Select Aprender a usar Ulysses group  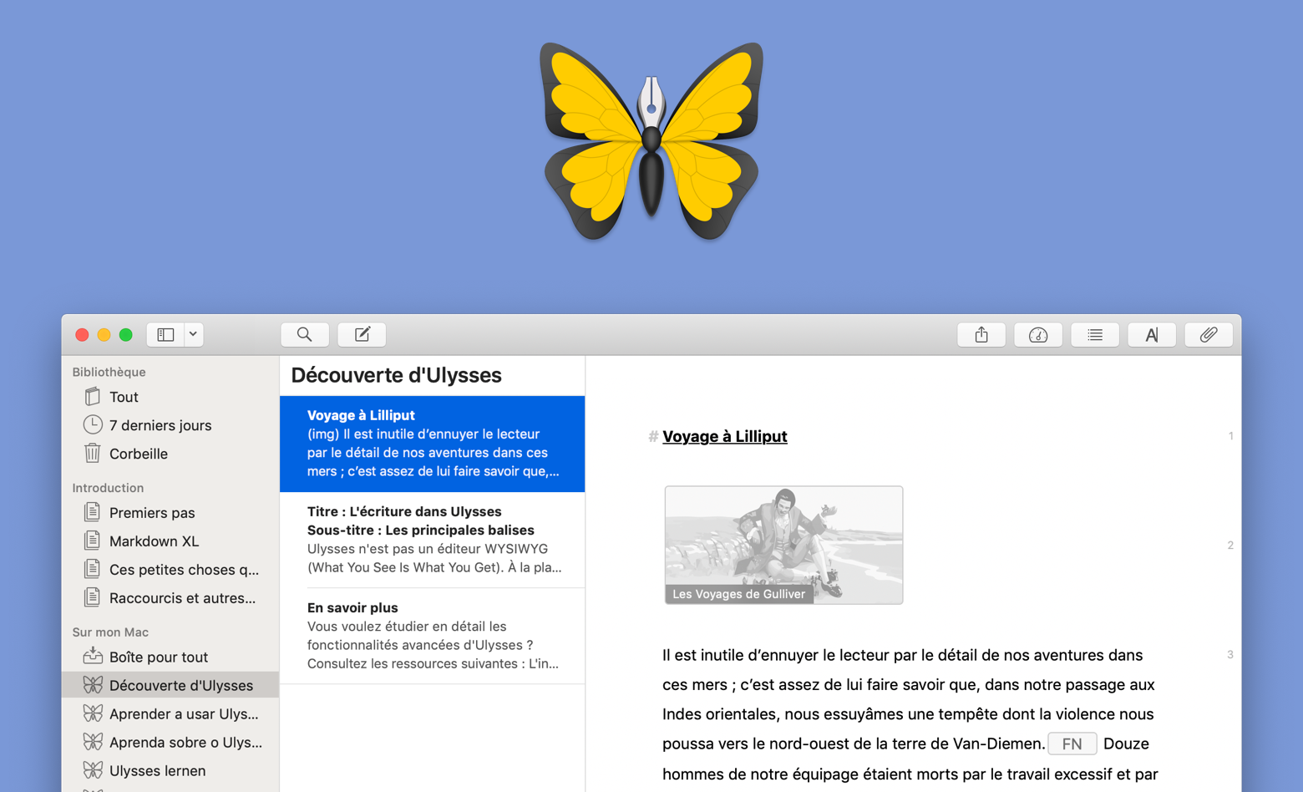[170, 714]
